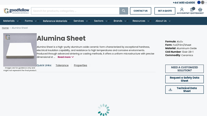Jump to Properties quick link
This screenshot has width=207, height=116.
tap(80, 65)
